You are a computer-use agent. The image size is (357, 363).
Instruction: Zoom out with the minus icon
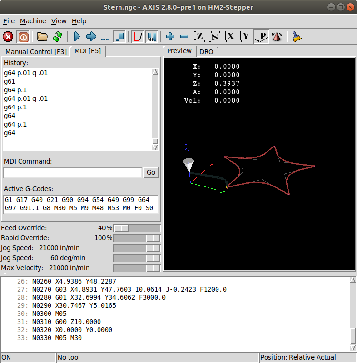coord(184,37)
